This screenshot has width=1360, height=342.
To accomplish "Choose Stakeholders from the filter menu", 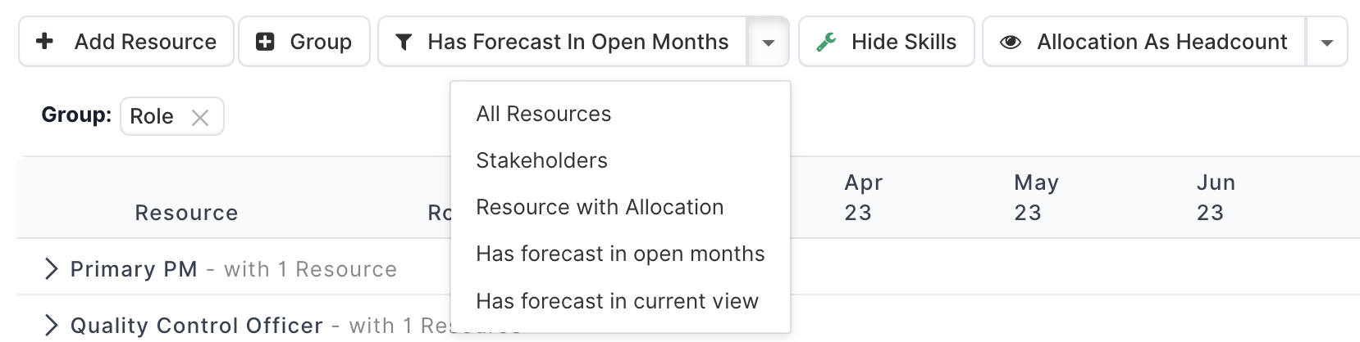I will [x=541, y=160].
